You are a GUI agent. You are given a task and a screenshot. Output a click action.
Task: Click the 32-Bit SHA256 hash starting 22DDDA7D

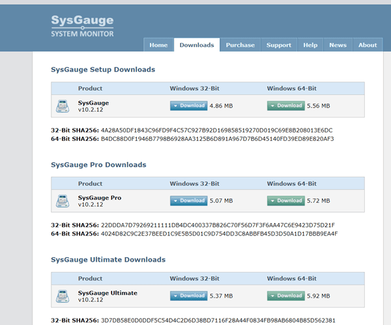click(218, 225)
